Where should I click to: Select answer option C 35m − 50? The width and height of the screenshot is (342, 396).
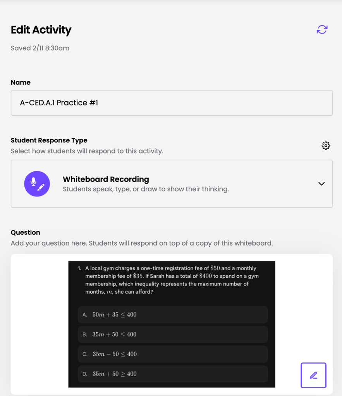pos(173,354)
